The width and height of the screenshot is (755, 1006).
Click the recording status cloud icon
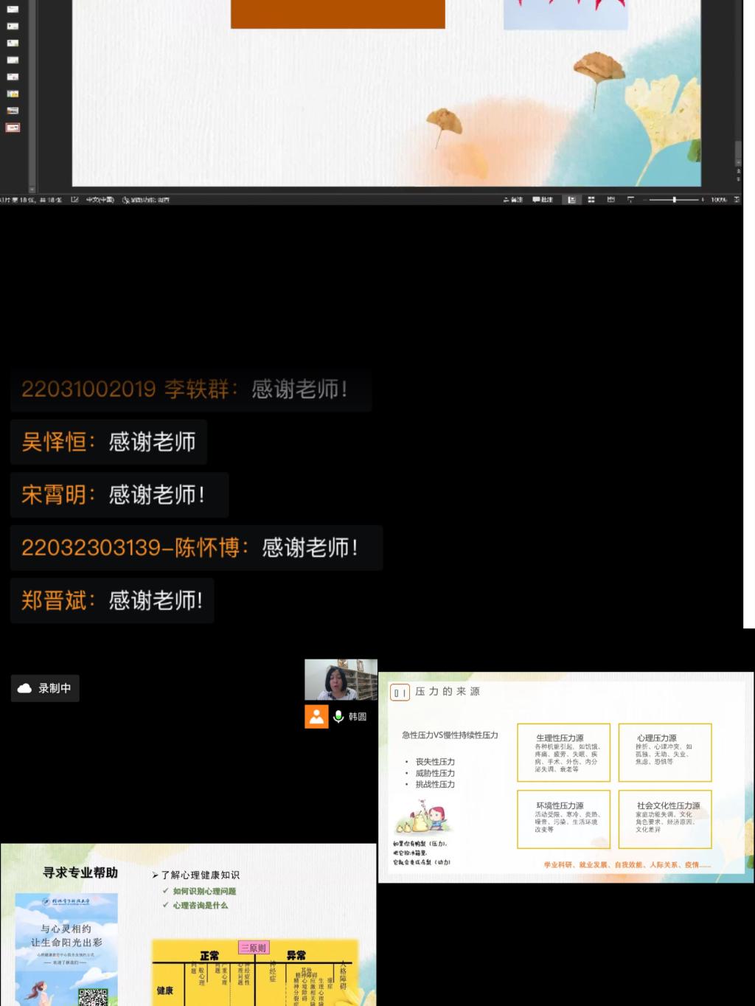(24, 688)
